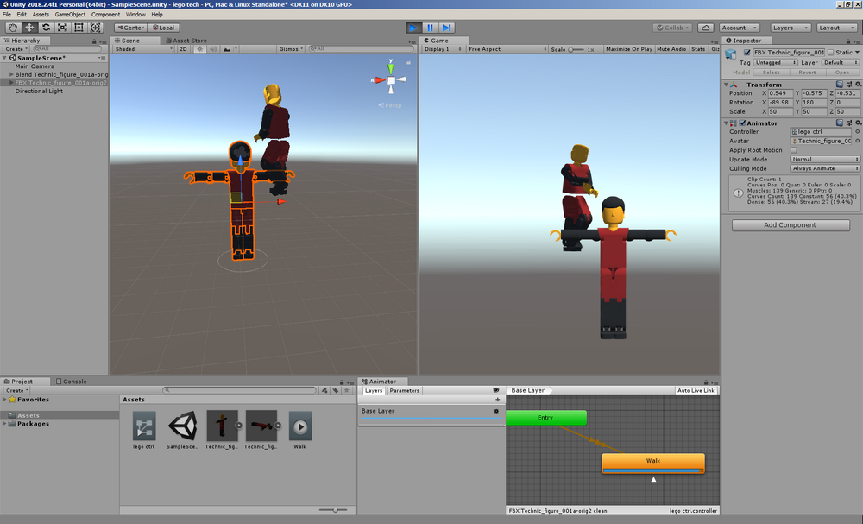Click the Play button
Image resolution: width=863 pixels, height=524 pixels.
coord(413,28)
